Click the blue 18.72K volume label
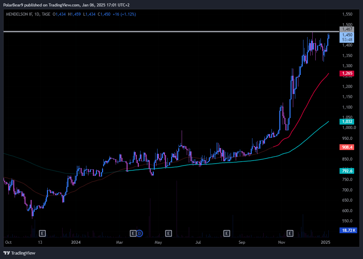Image resolution: width=363 pixels, height=259 pixels. pos(348,230)
